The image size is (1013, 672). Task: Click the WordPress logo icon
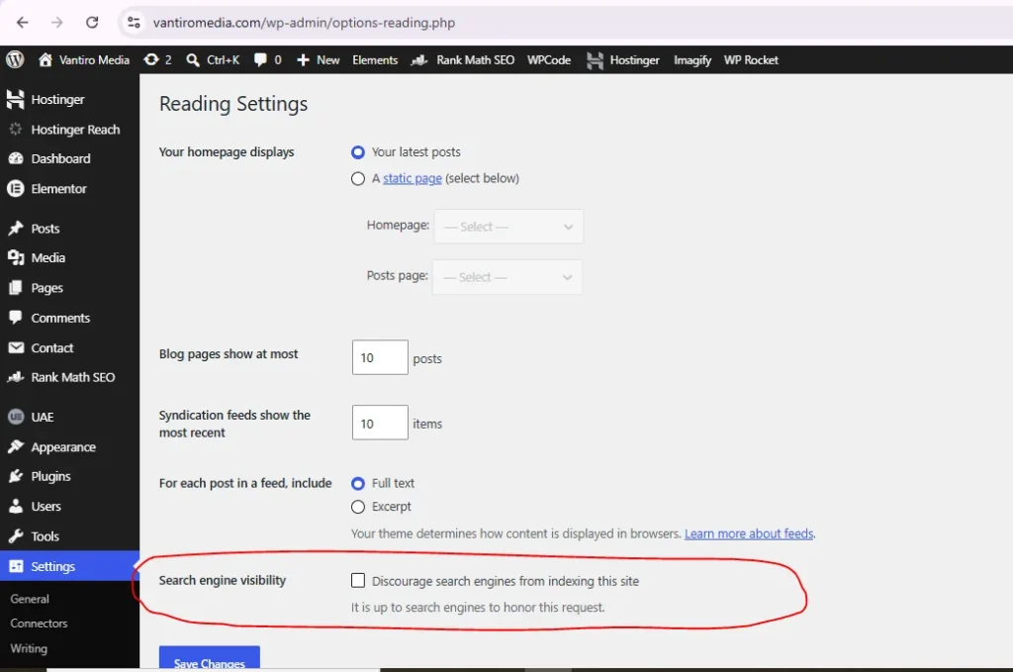point(15,59)
